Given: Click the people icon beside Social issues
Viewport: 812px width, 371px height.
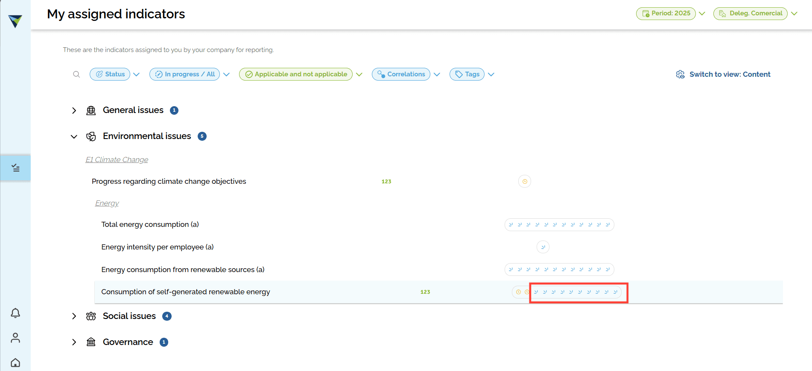Looking at the screenshot, I should (x=91, y=316).
